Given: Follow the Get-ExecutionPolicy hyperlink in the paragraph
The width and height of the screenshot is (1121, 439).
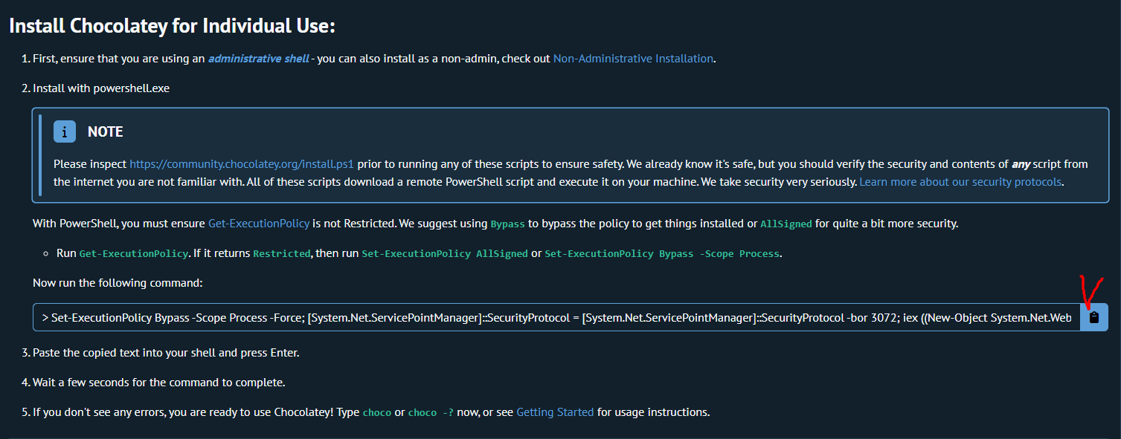Looking at the screenshot, I should (259, 223).
